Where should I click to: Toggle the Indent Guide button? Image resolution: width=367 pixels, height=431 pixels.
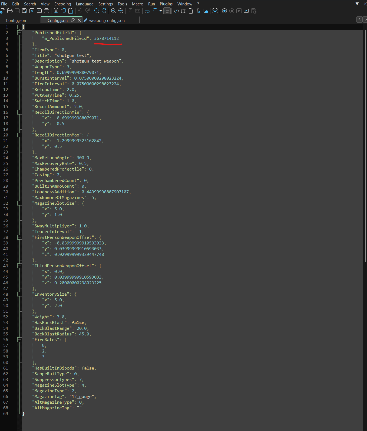167,11
